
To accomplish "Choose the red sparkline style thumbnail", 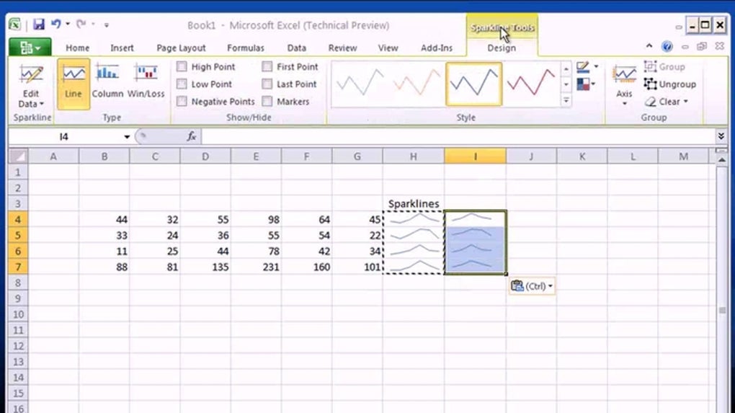I will coord(531,84).
